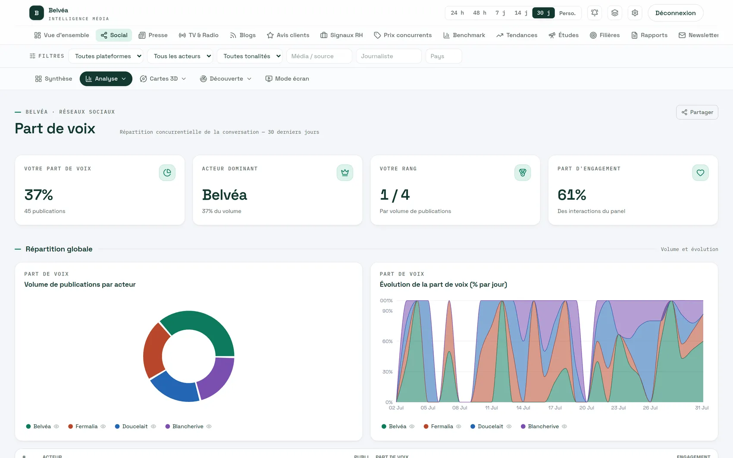Open the Blogs section
The width and height of the screenshot is (733, 458).
pyautogui.click(x=243, y=35)
